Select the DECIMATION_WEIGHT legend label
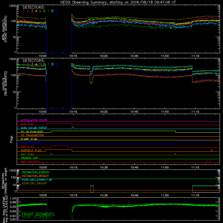 35,176
